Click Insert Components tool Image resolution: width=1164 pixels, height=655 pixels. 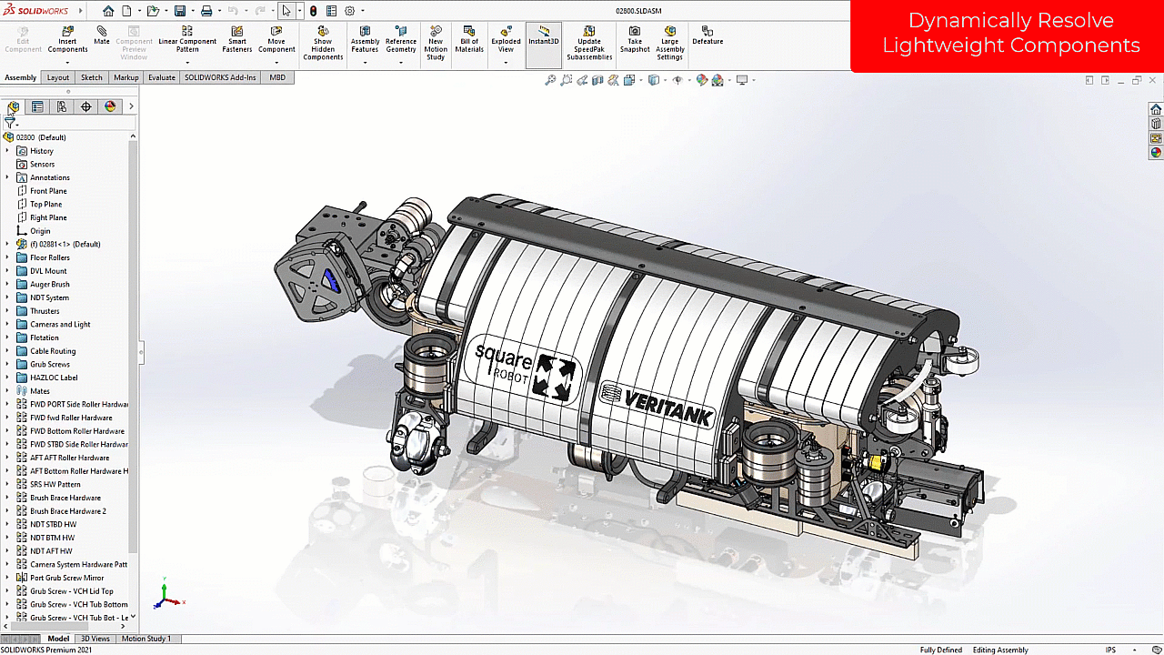(67, 39)
